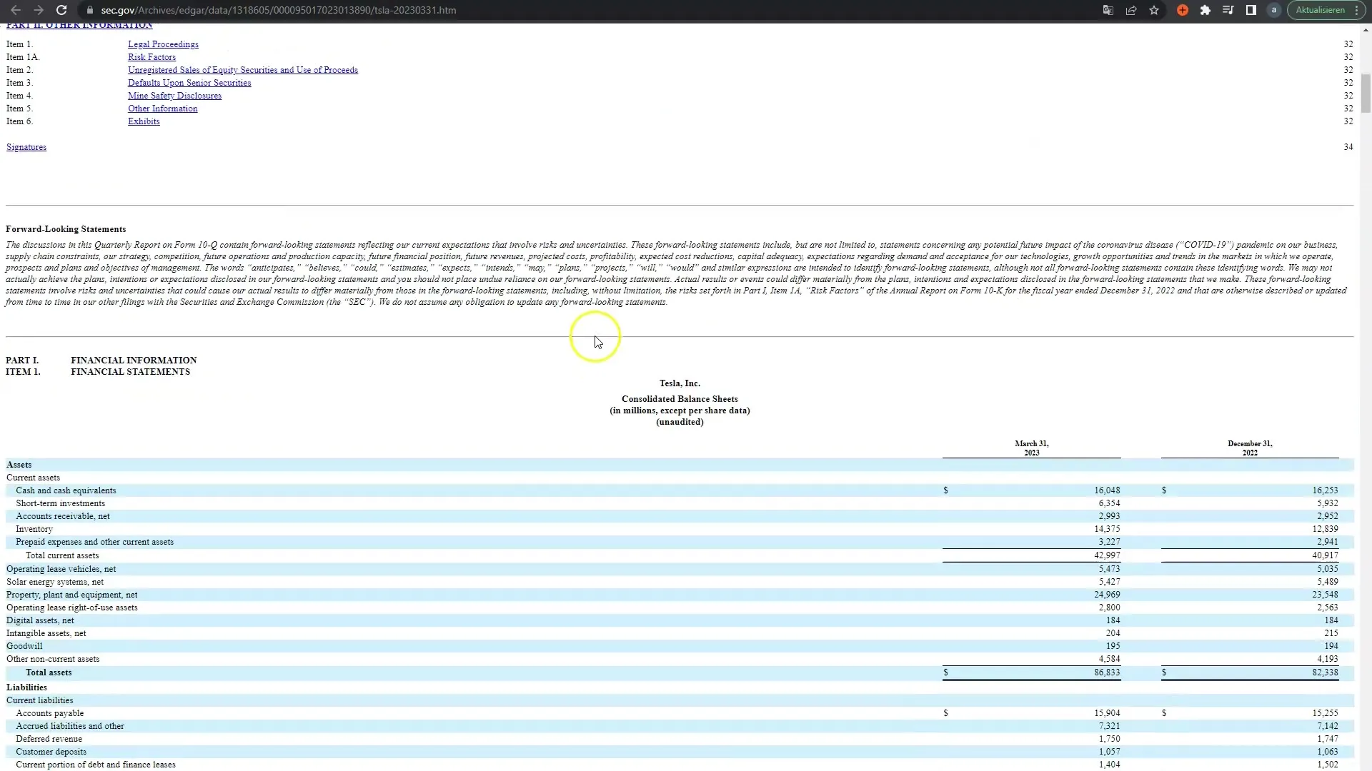Viewport: 1372px width, 771px height.
Task: Click 'Accrued liabilities and other' label
Action: [70, 726]
